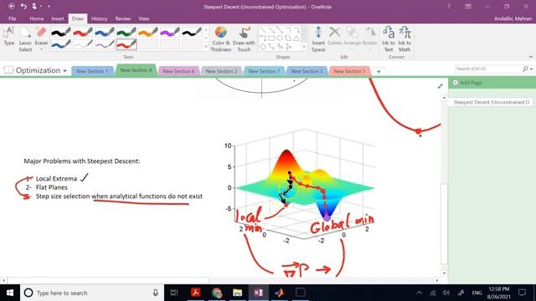Click the taskbar 'Type here to search' box
The width and height of the screenshot is (536, 301).
(92, 293)
